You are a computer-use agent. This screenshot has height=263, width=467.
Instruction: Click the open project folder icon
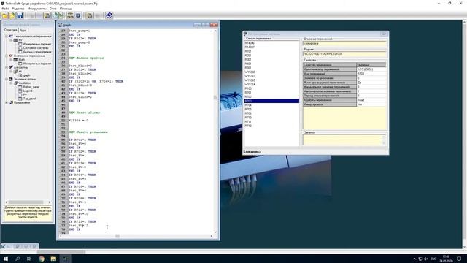tap(5, 15)
